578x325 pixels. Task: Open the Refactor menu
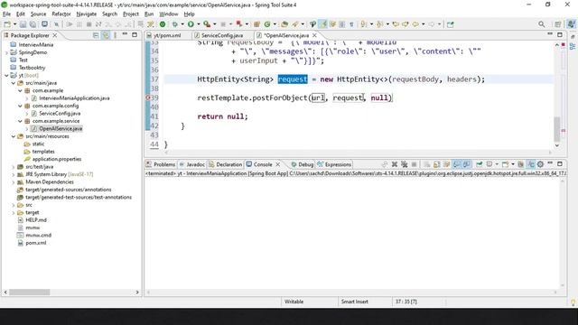61,14
